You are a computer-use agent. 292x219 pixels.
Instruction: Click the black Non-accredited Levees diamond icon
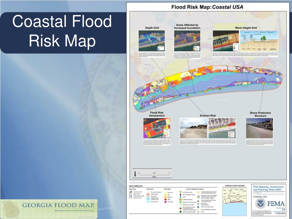[x=181, y=194]
